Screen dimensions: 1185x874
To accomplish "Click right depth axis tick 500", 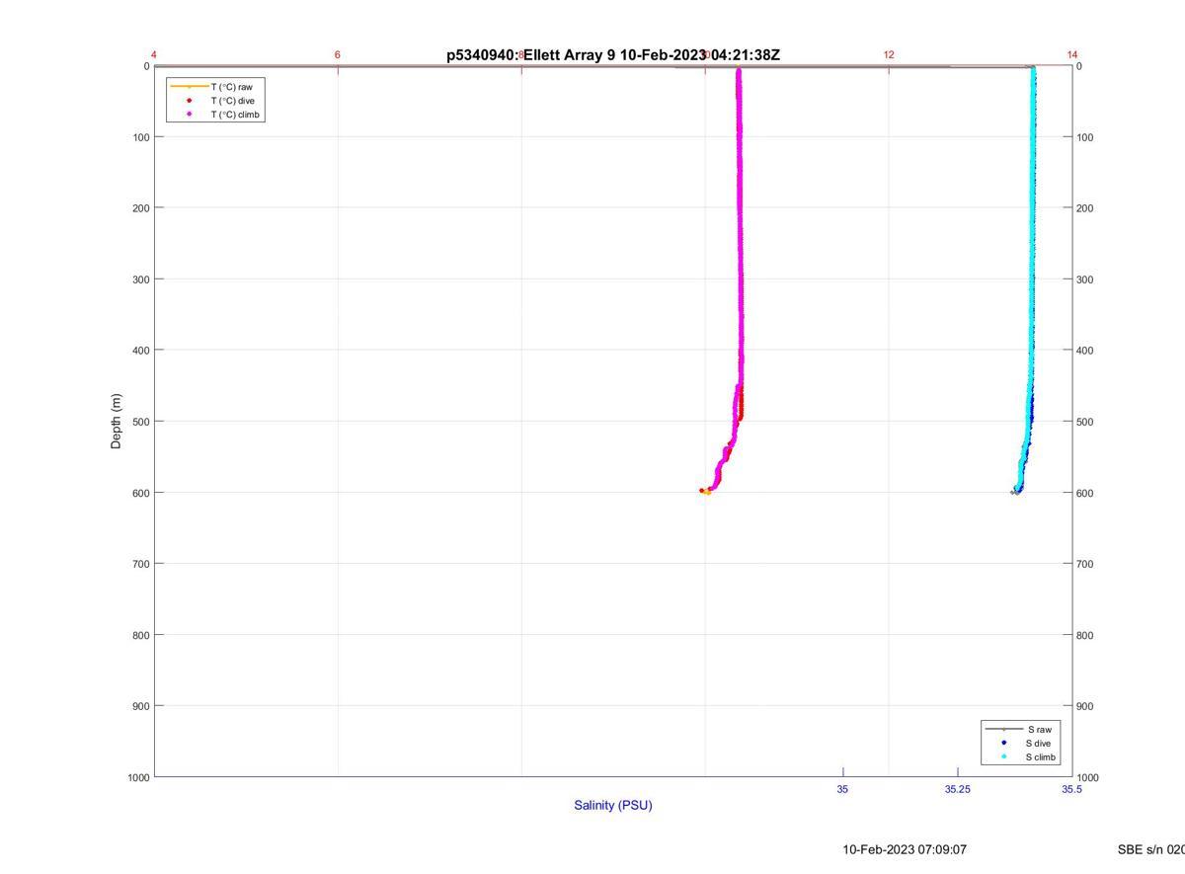I will click(x=1085, y=422).
